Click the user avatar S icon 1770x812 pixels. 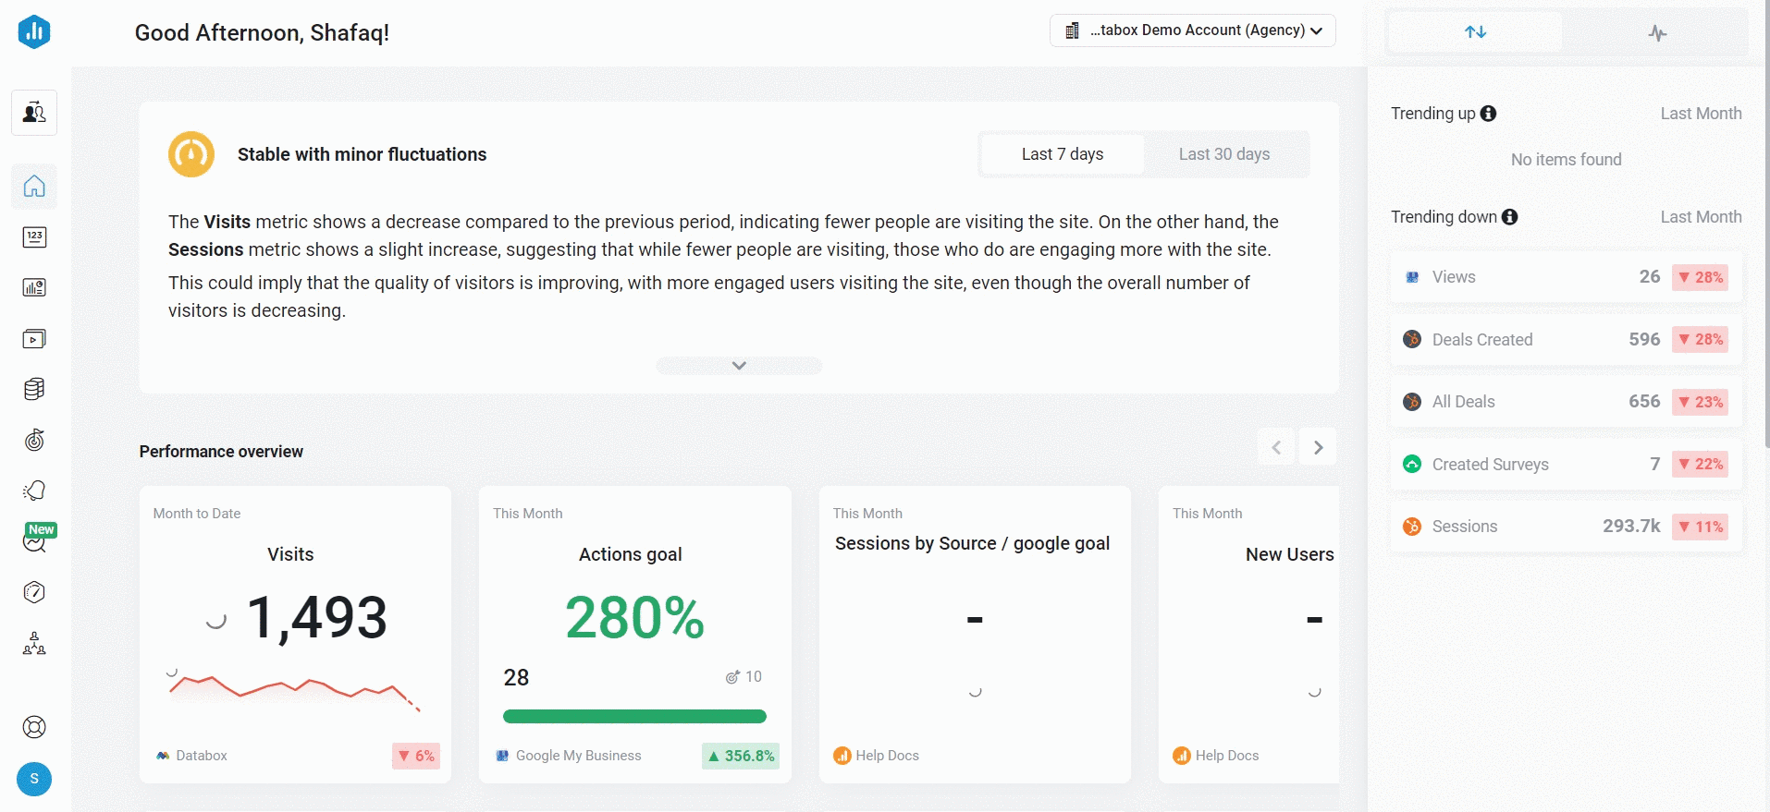click(x=34, y=779)
